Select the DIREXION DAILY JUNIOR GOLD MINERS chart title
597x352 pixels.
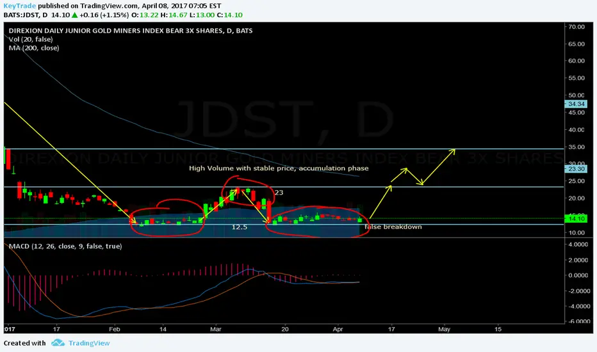click(131, 31)
